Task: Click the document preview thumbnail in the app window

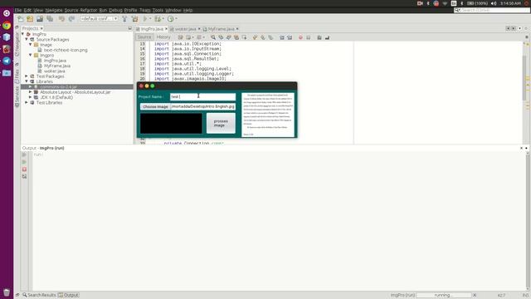Action: pos(268,115)
